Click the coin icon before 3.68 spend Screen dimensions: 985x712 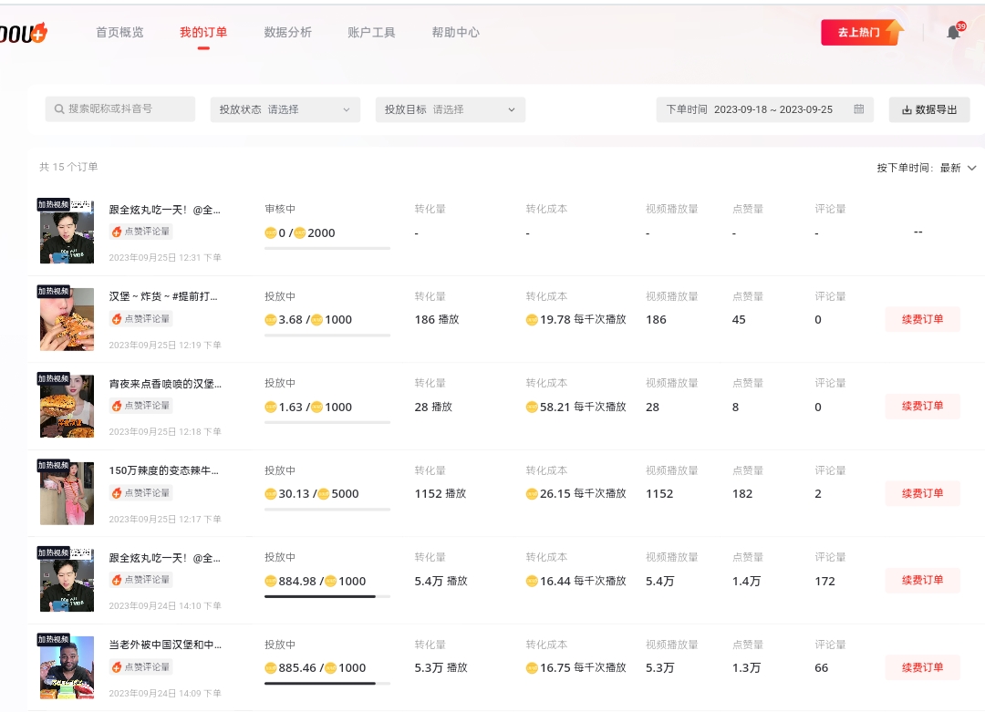tap(271, 320)
